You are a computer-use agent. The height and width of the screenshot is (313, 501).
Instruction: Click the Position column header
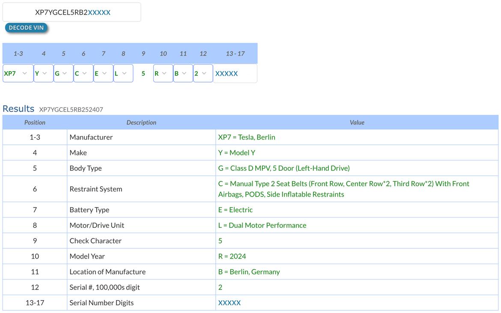35,122
